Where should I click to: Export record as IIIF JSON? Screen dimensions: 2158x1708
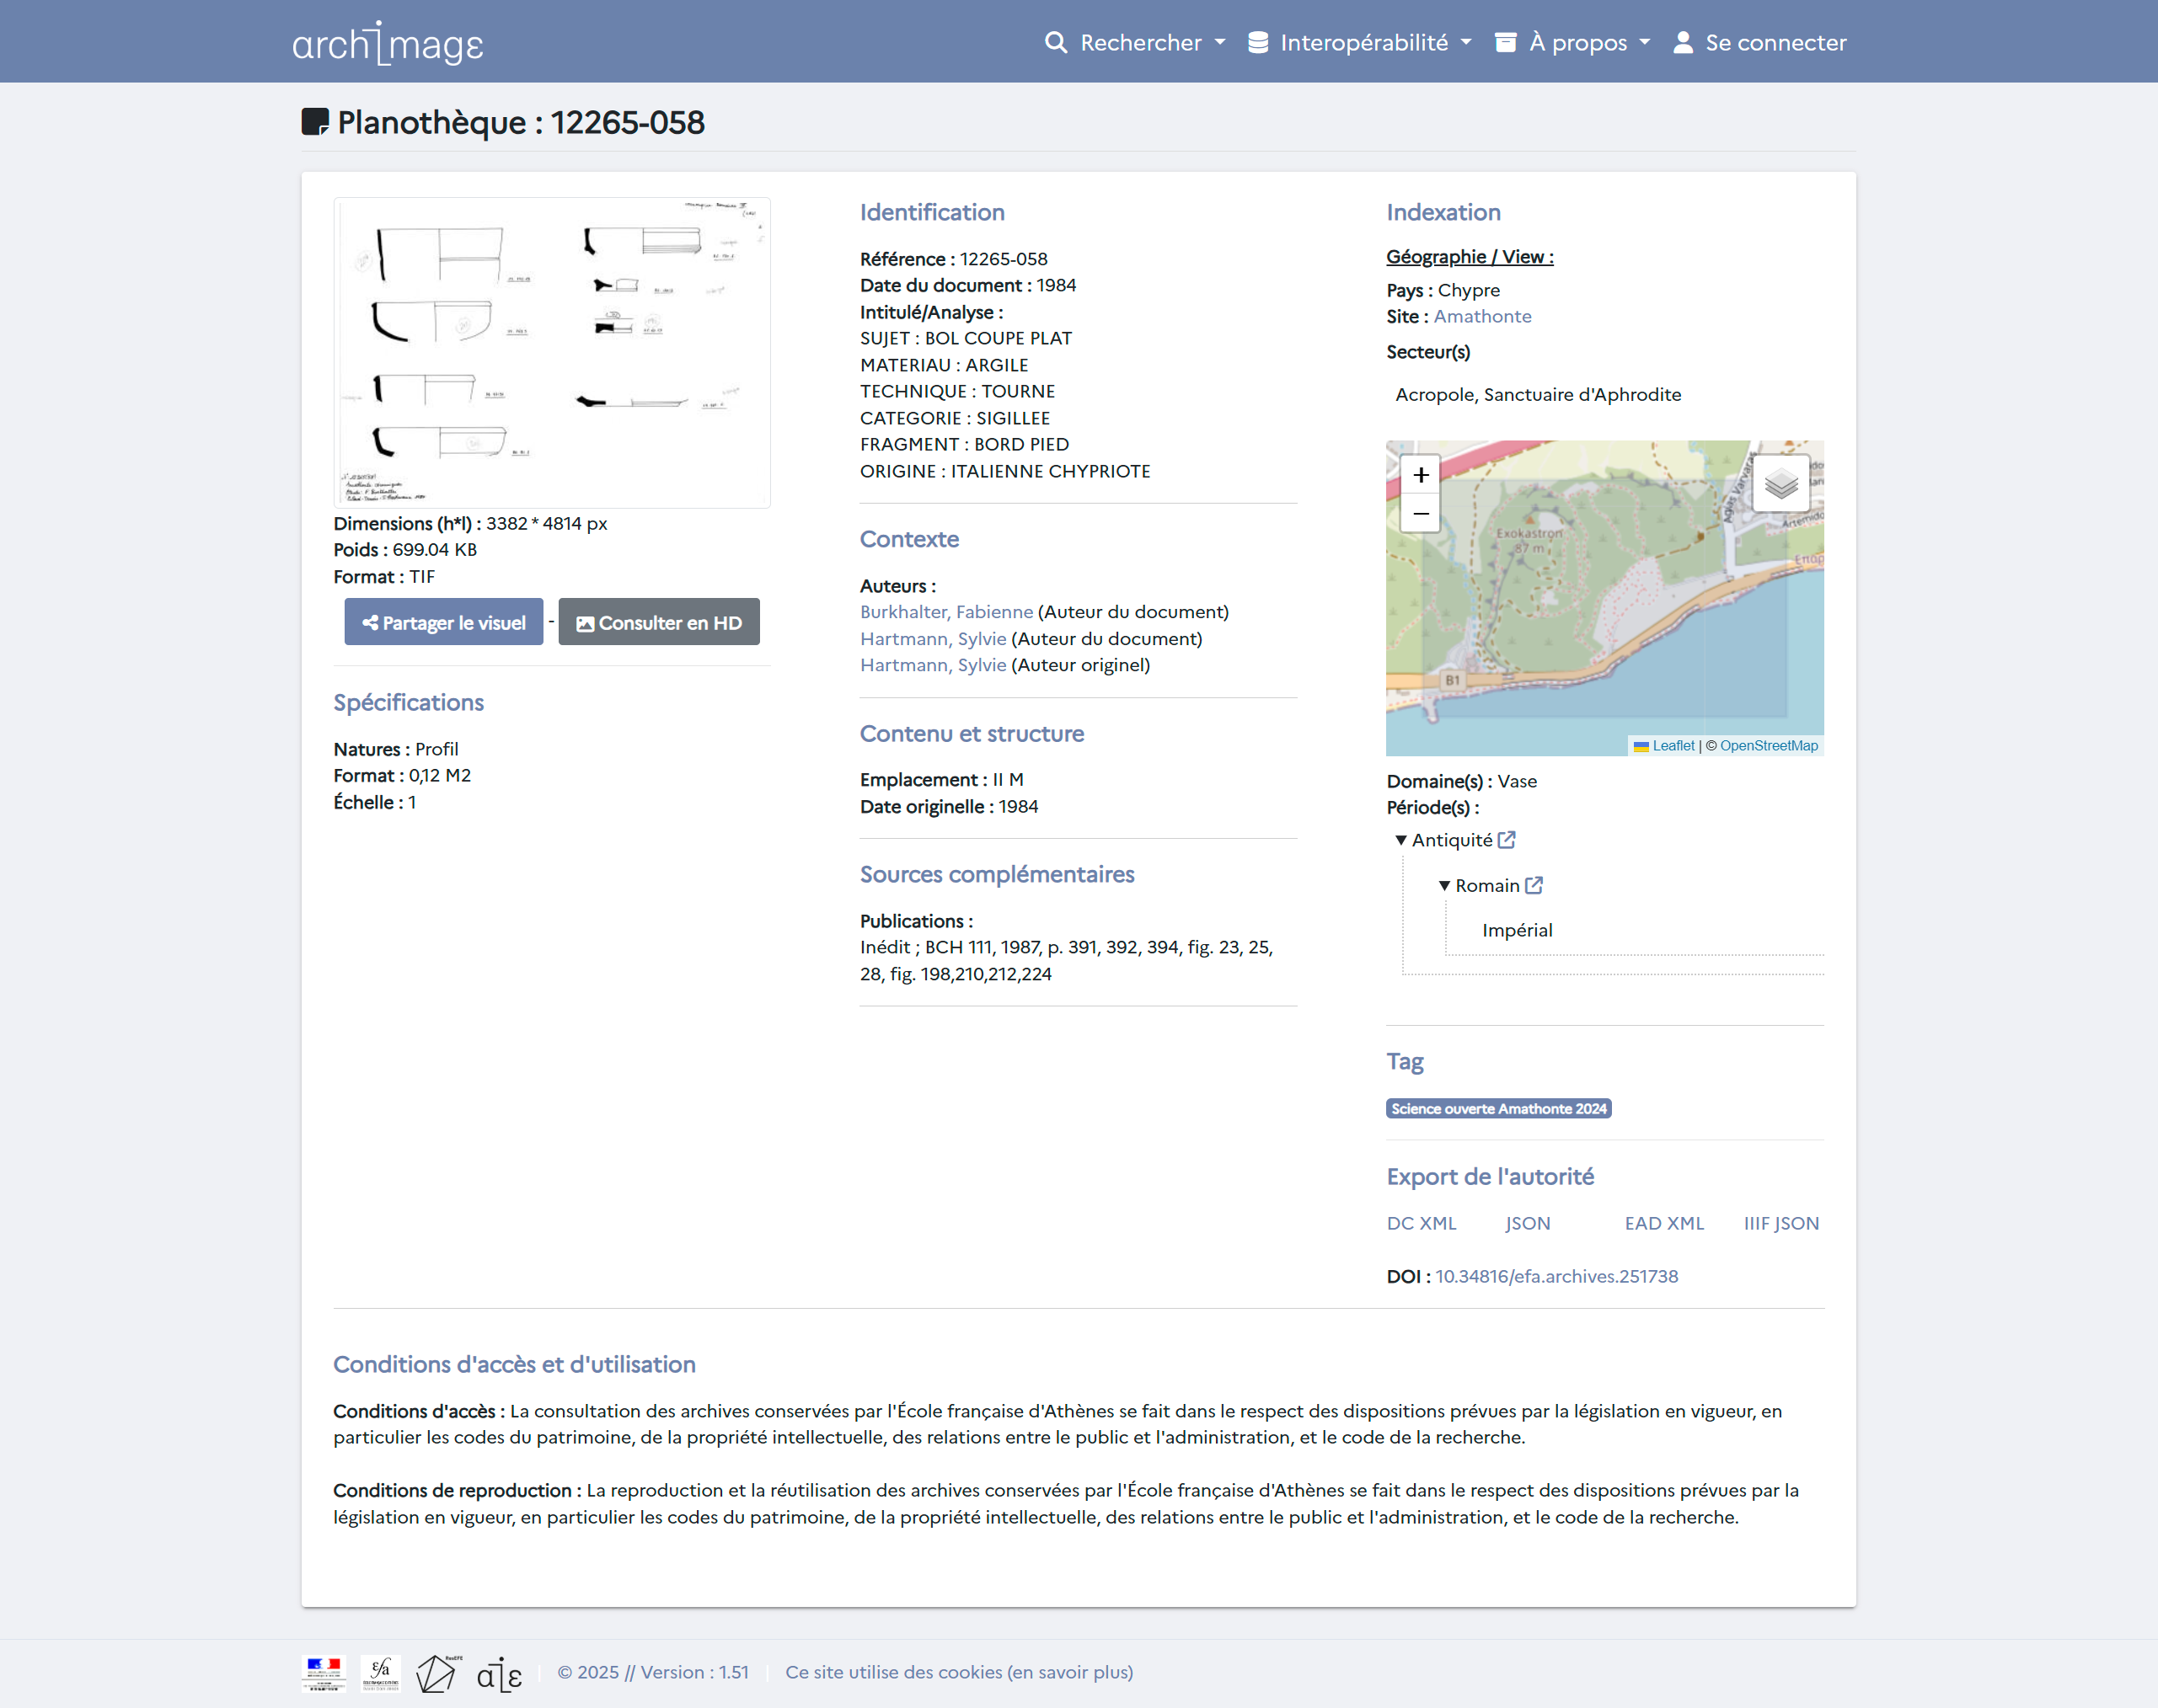(1780, 1223)
